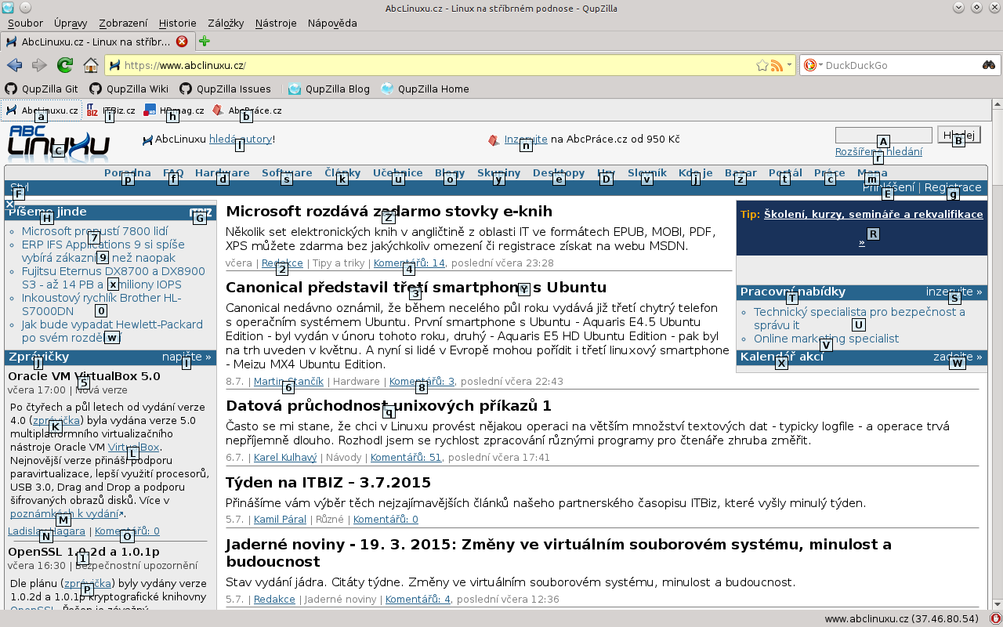Open the Nástroje menu
Image resolution: width=1003 pixels, height=627 pixels.
coord(276,23)
